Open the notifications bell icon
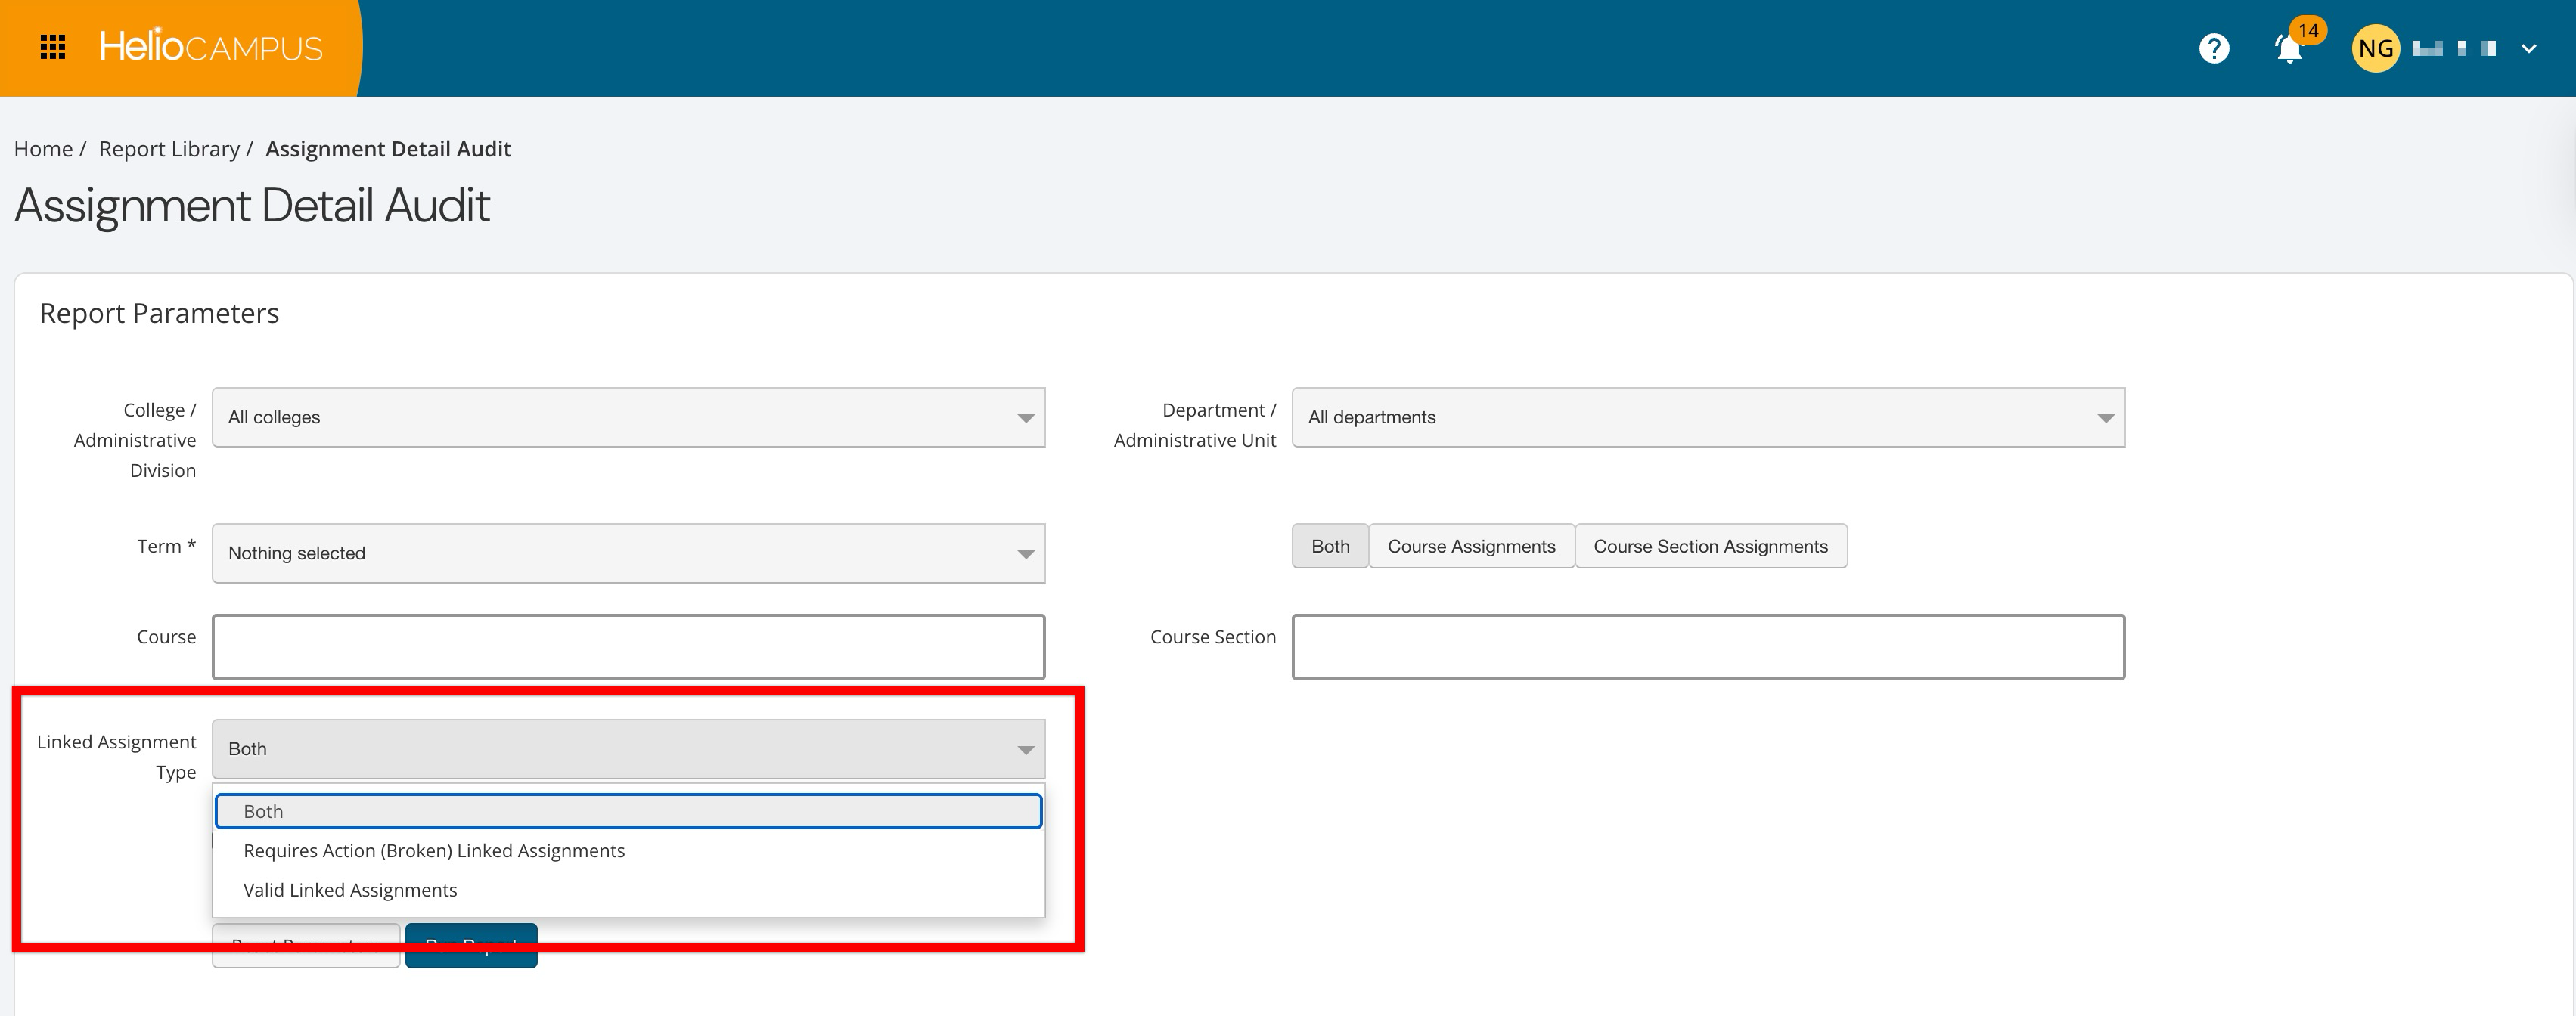Image resolution: width=2576 pixels, height=1016 pixels. 2289,48
